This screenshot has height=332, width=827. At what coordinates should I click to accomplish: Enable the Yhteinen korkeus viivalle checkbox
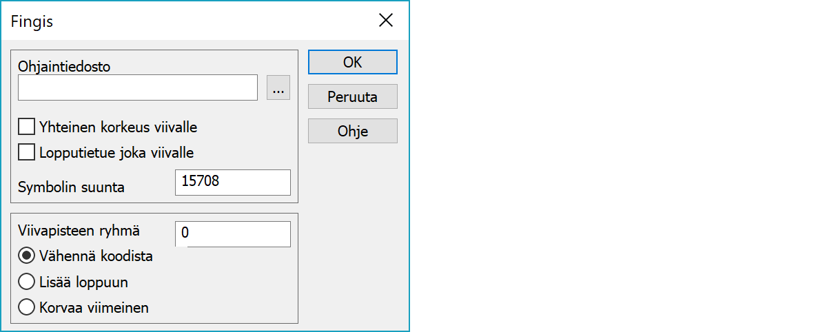(x=27, y=127)
